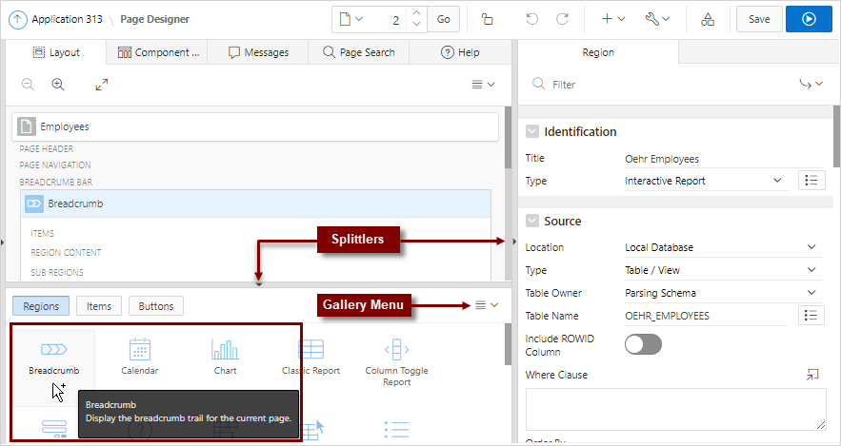Click the gallery vertical scrollbar
841x446 pixels.
pos(508,344)
